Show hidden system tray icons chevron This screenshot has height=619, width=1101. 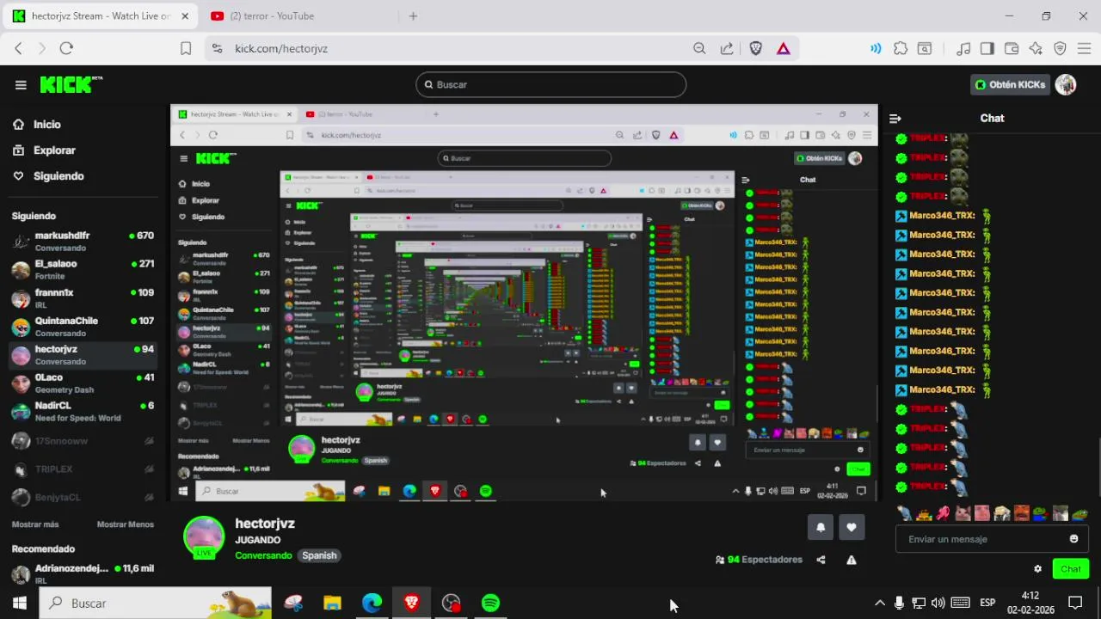[879, 604]
